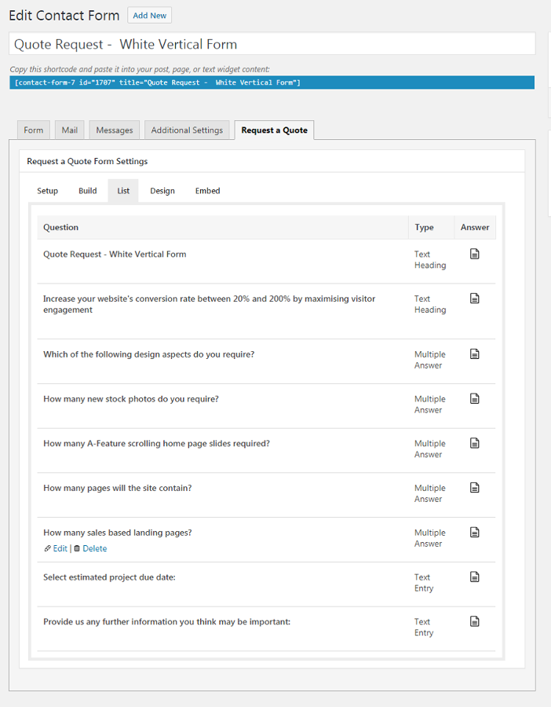
Task: Open the Design sub-tab
Action: point(162,191)
